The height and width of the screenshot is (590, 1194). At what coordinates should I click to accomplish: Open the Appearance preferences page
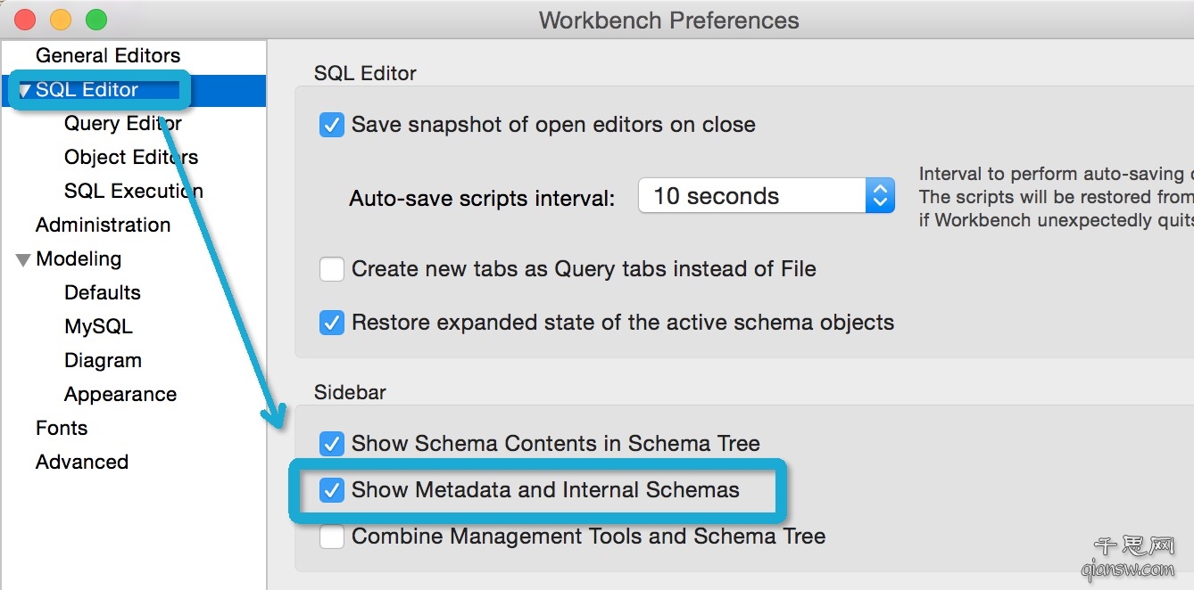click(x=120, y=394)
